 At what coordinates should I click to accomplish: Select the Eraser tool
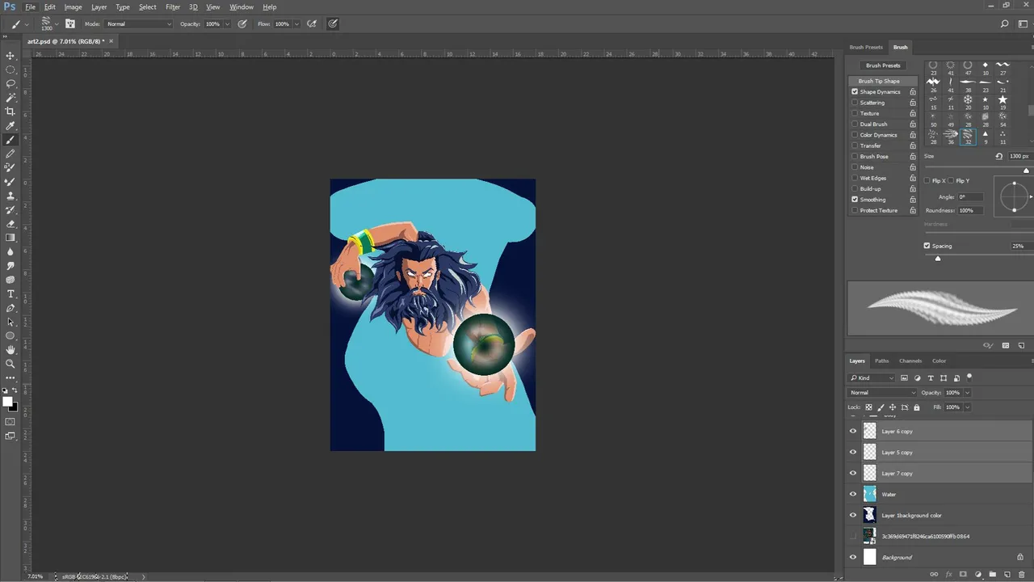pyautogui.click(x=11, y=224)
